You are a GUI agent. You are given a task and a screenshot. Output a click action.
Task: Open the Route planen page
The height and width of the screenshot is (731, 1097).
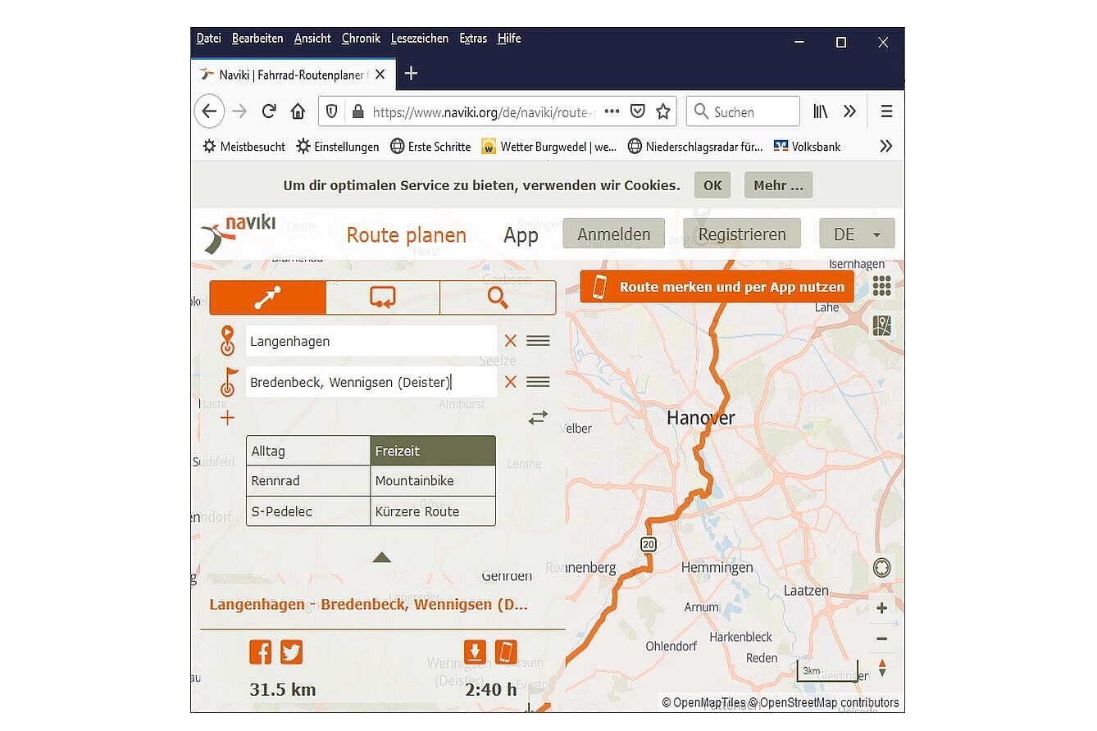(407, 235)
